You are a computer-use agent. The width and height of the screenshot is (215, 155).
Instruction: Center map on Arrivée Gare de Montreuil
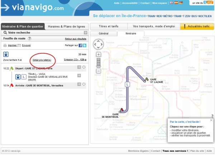84,84
